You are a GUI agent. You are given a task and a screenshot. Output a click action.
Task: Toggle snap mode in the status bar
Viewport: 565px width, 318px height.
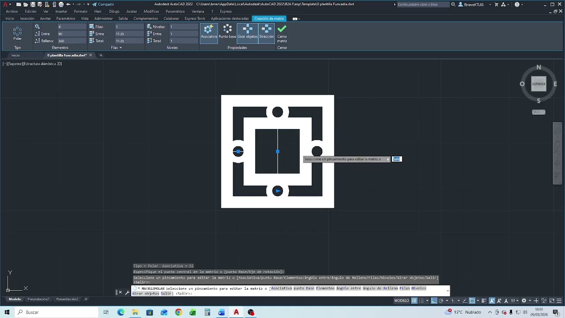[x=421, y=301]
